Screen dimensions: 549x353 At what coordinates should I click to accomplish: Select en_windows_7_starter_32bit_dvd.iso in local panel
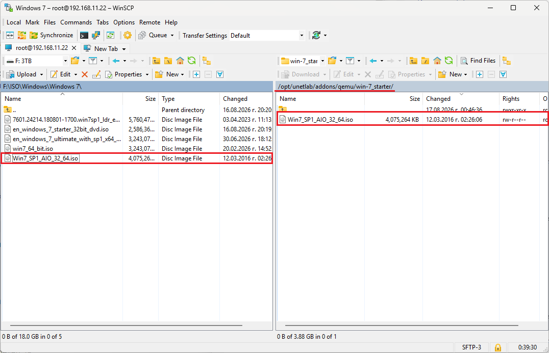(x=61, y=129)
